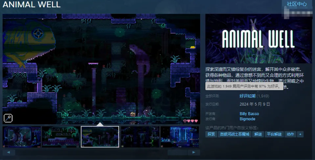The width and height of the screenshot is (315, 160).
Task: Click the game description paragraph
Action: [255, 78]
